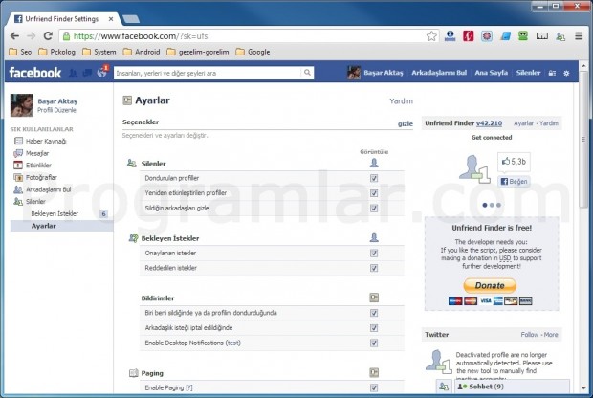Click Başar Aktaş profile picture in sidebar
Image resolution: width=593 pixels, height=398 pixels.
(x=22, y=105)
